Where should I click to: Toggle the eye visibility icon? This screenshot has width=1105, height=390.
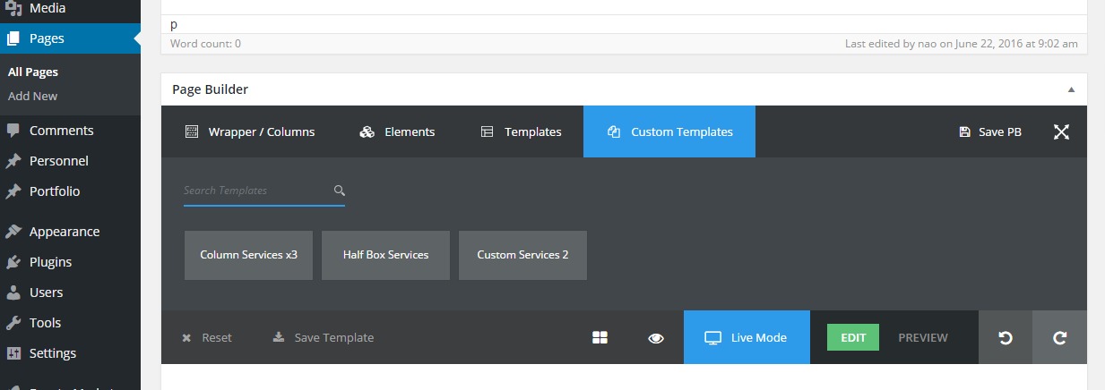656,338
